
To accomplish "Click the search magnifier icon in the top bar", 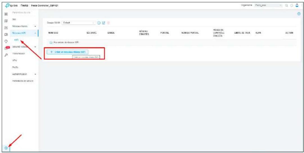I will click(x=287, y=6).
